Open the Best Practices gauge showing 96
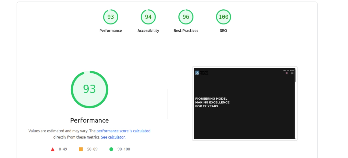Screen dimensions: 348x158 186,17
